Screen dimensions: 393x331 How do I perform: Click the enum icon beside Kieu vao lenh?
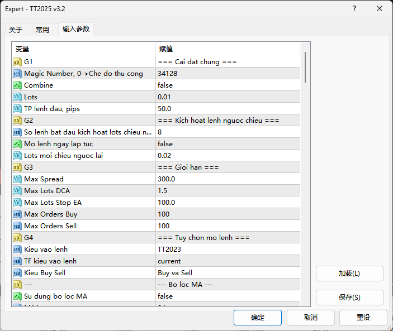[x=17, y=250]
